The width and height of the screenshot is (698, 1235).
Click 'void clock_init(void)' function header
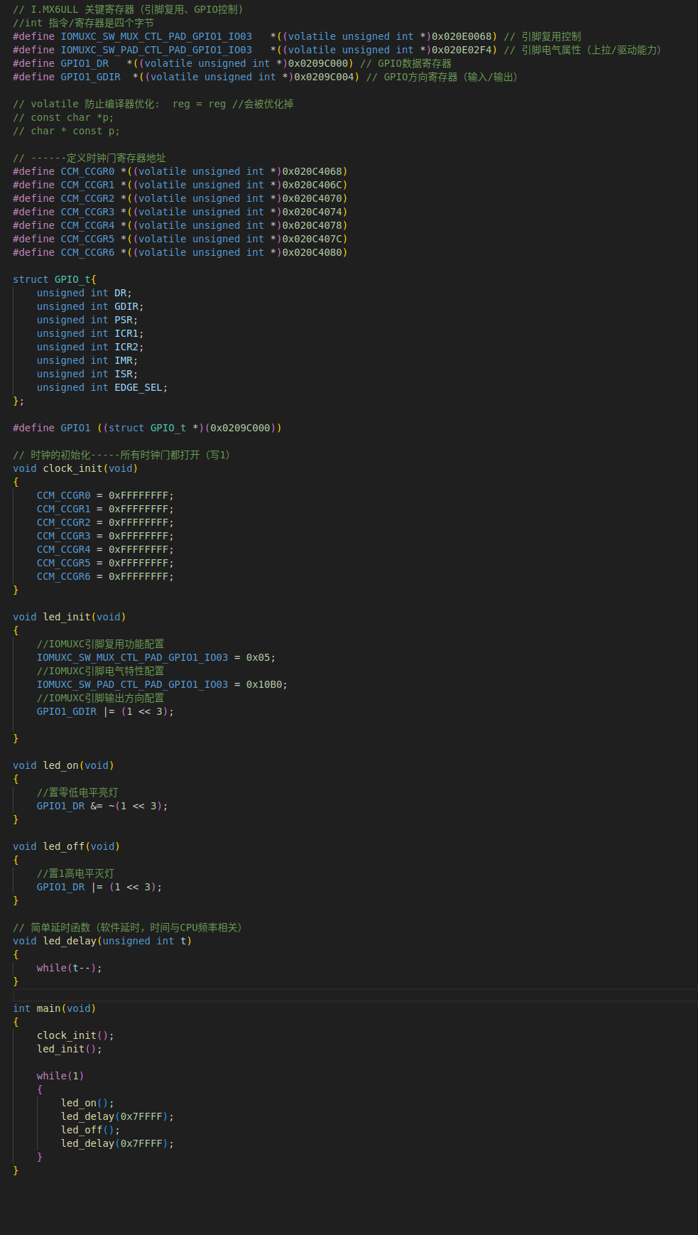(x=75, y=468)
